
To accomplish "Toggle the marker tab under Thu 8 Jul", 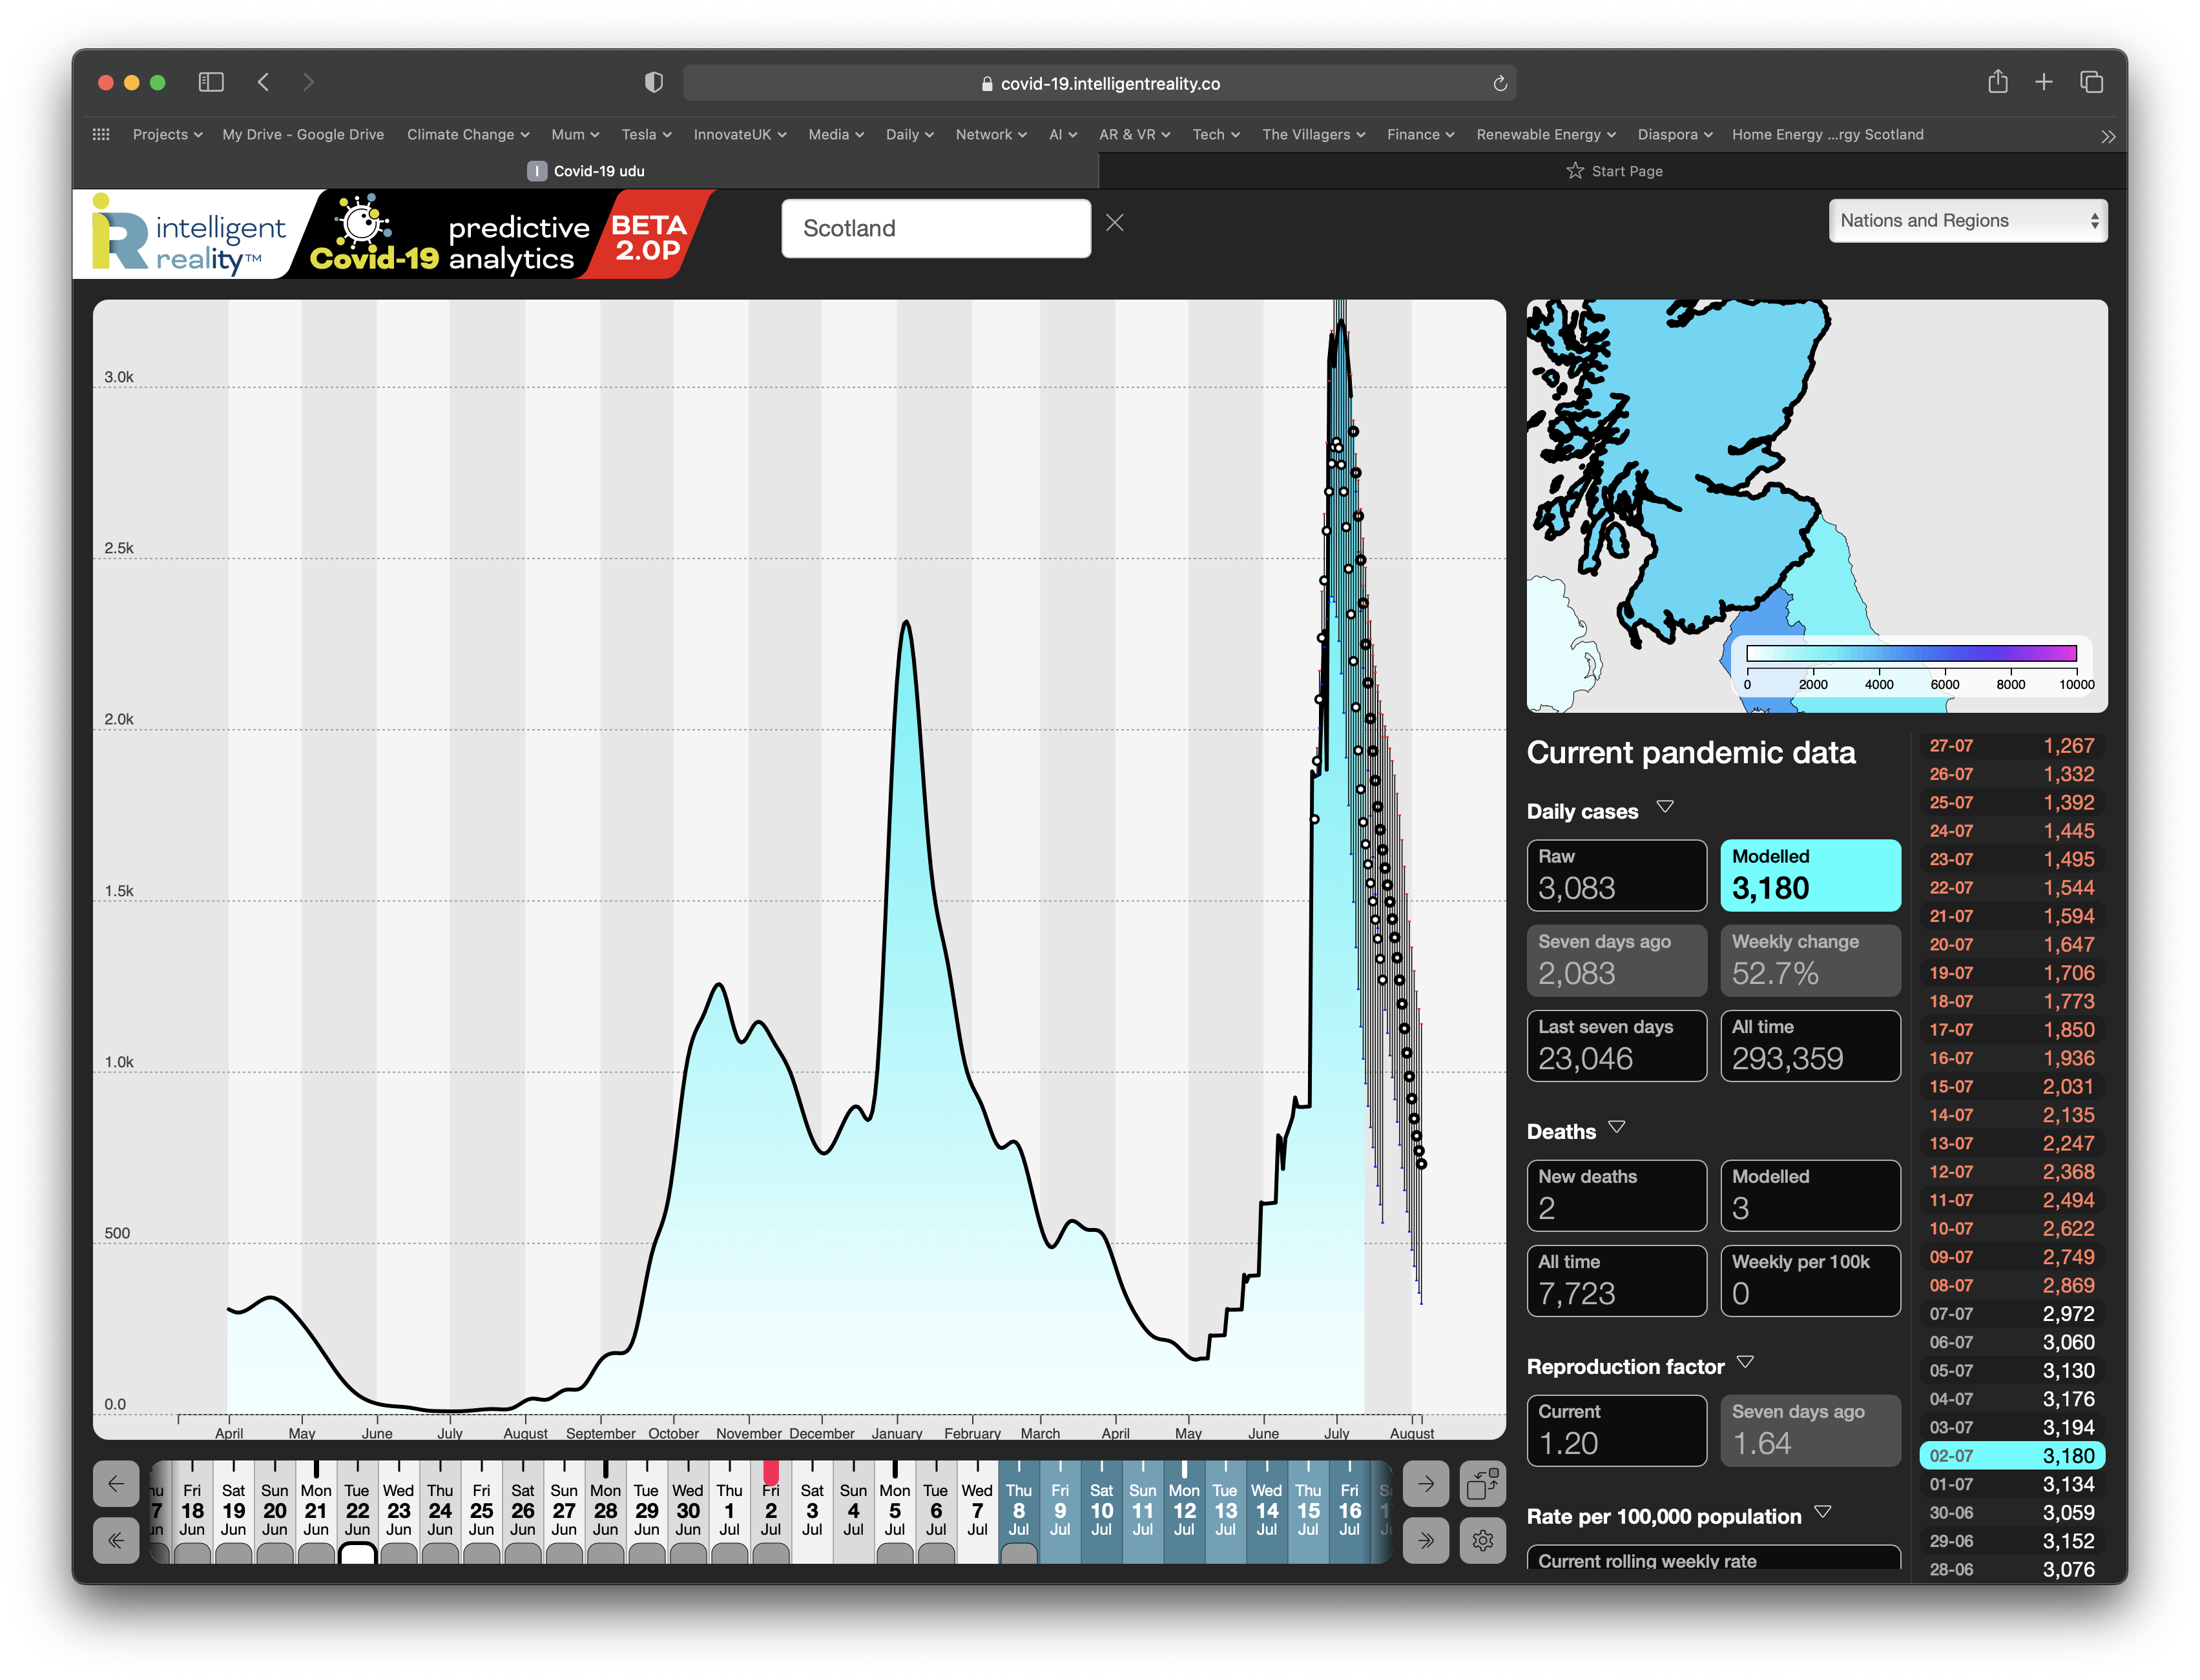I will pos(1019,1553).
